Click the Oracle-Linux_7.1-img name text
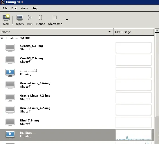This screenshot has height=144, width=159. [x=35, y=96]
